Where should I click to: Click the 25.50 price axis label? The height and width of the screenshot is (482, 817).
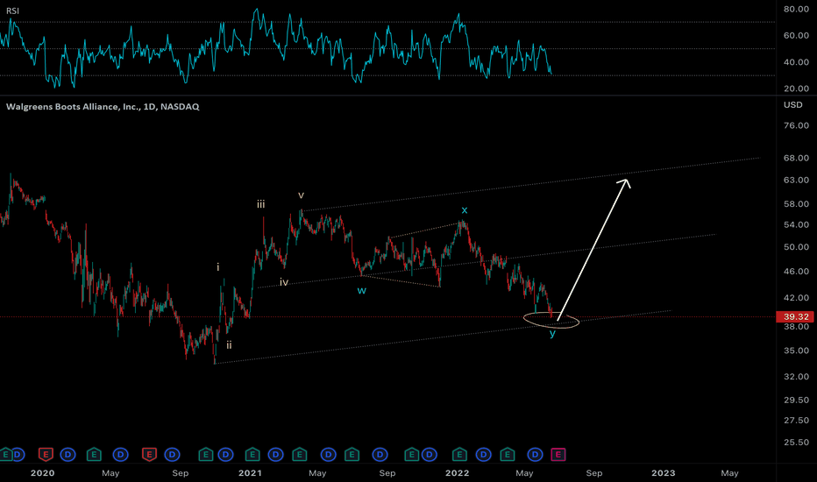796,442
